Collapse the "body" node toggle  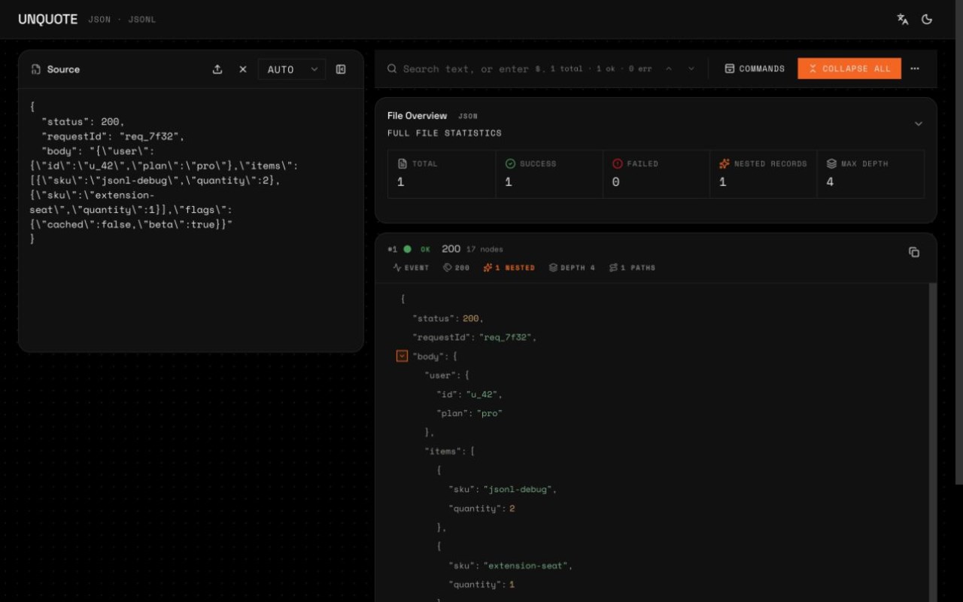pyautogui.click(x=402, y=356)
